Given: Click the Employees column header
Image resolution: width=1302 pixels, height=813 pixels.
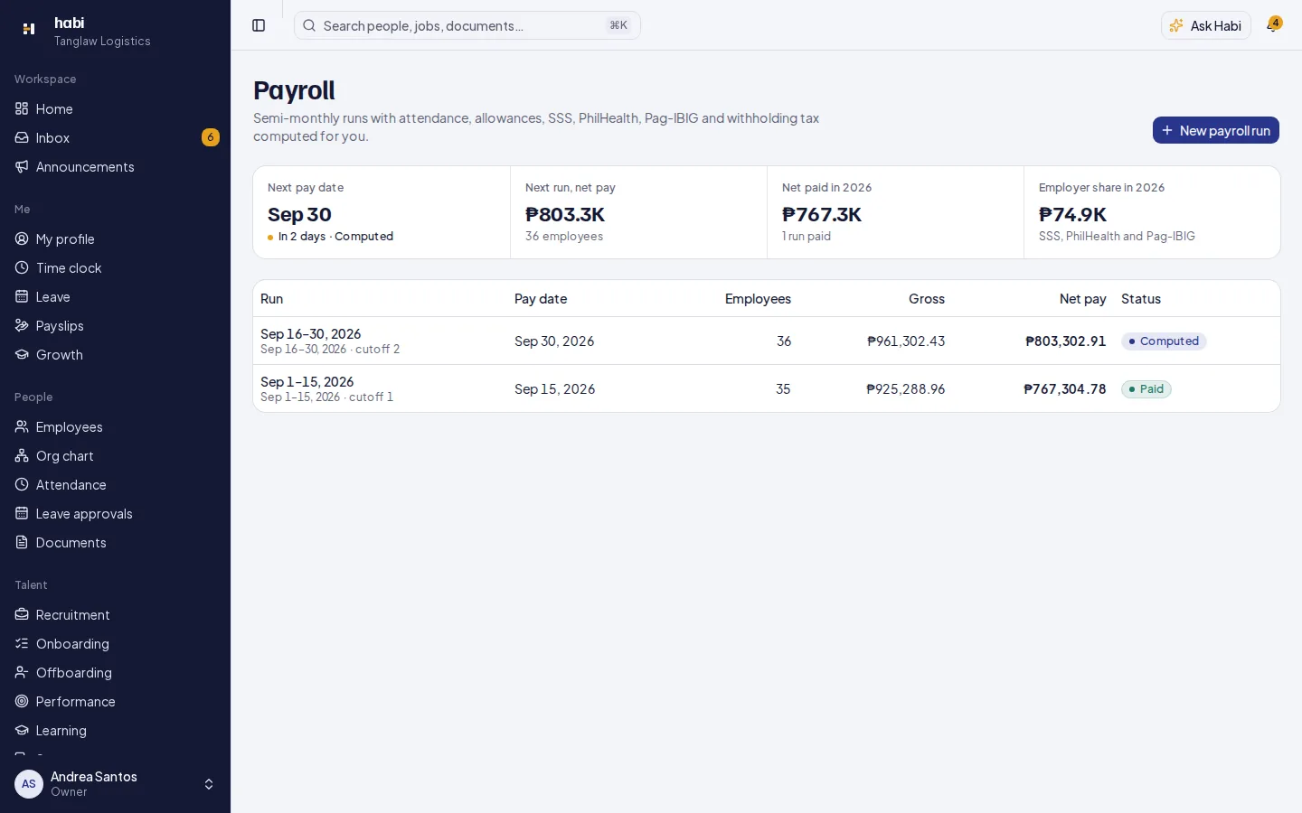Looking at the screenshot, I should [758, 299].
